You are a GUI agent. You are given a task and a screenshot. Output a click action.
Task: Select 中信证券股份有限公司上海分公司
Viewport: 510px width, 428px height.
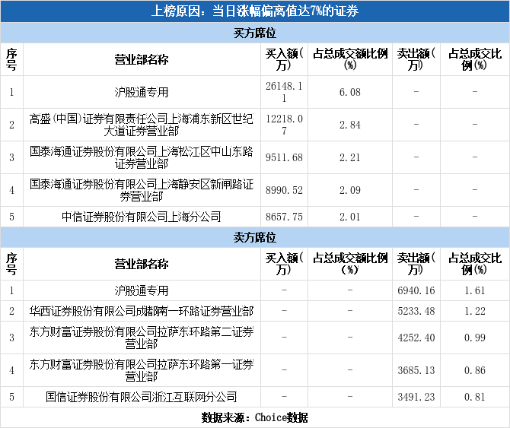pyautogui.click(x=142, y=217)
